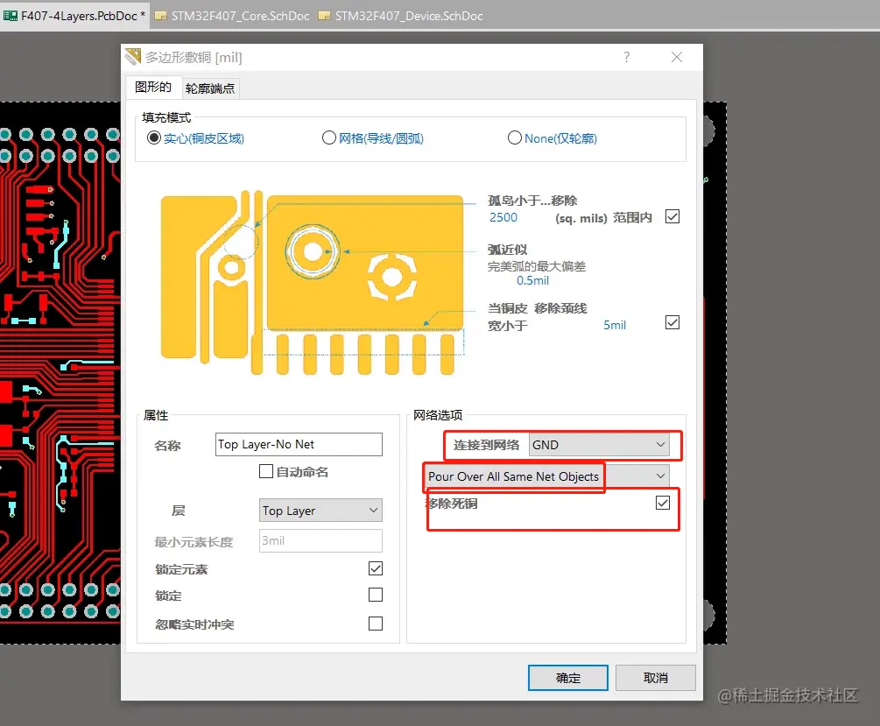Open the STM32F407_Core.SchDoc document tab

(x=232, y=16)
